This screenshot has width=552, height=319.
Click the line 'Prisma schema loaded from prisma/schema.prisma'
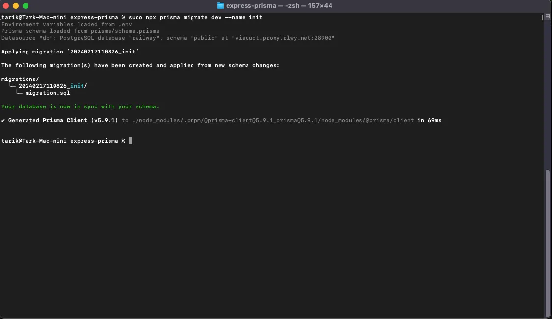tap(80, 31)
